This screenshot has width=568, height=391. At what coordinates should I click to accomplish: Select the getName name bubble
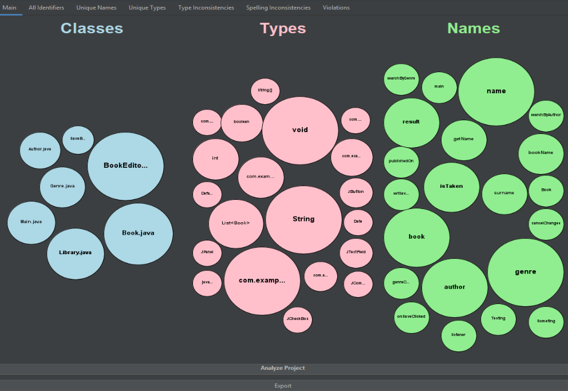pos(464,140)
